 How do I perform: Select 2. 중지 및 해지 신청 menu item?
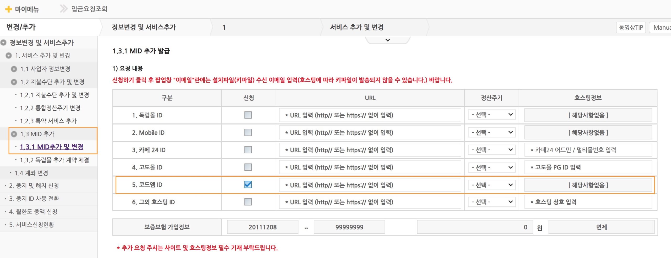coord(34,186)
